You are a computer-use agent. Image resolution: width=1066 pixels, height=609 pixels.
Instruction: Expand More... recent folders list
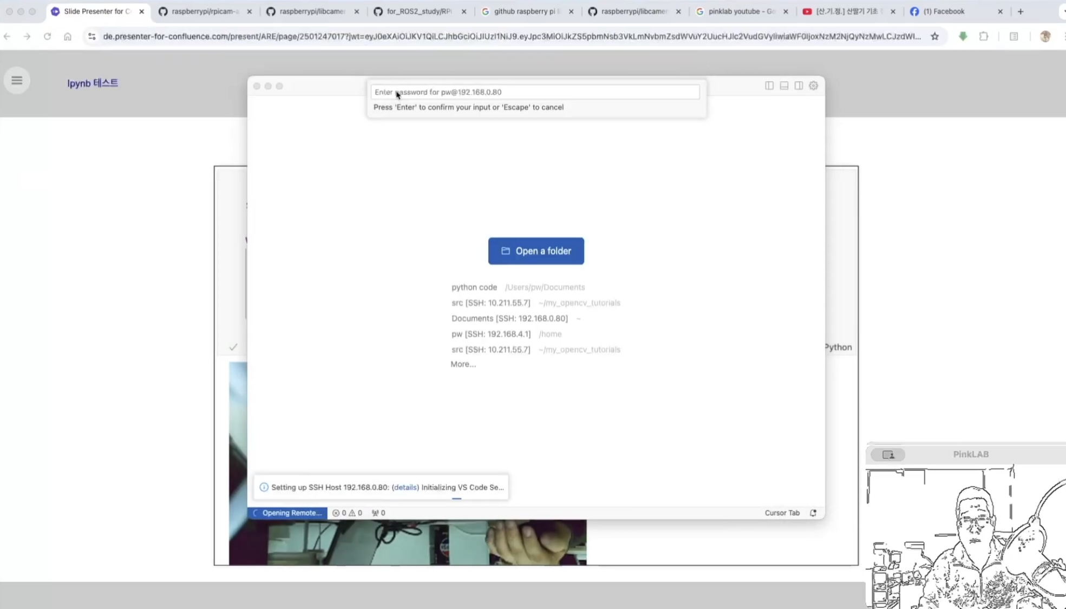click(463, 364)
